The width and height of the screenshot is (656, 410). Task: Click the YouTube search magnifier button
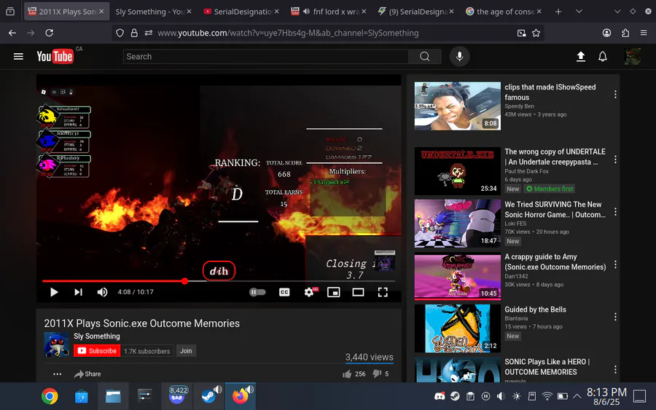[425, 56]
